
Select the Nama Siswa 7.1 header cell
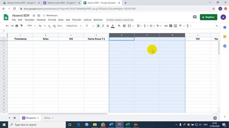coord(96,39)
